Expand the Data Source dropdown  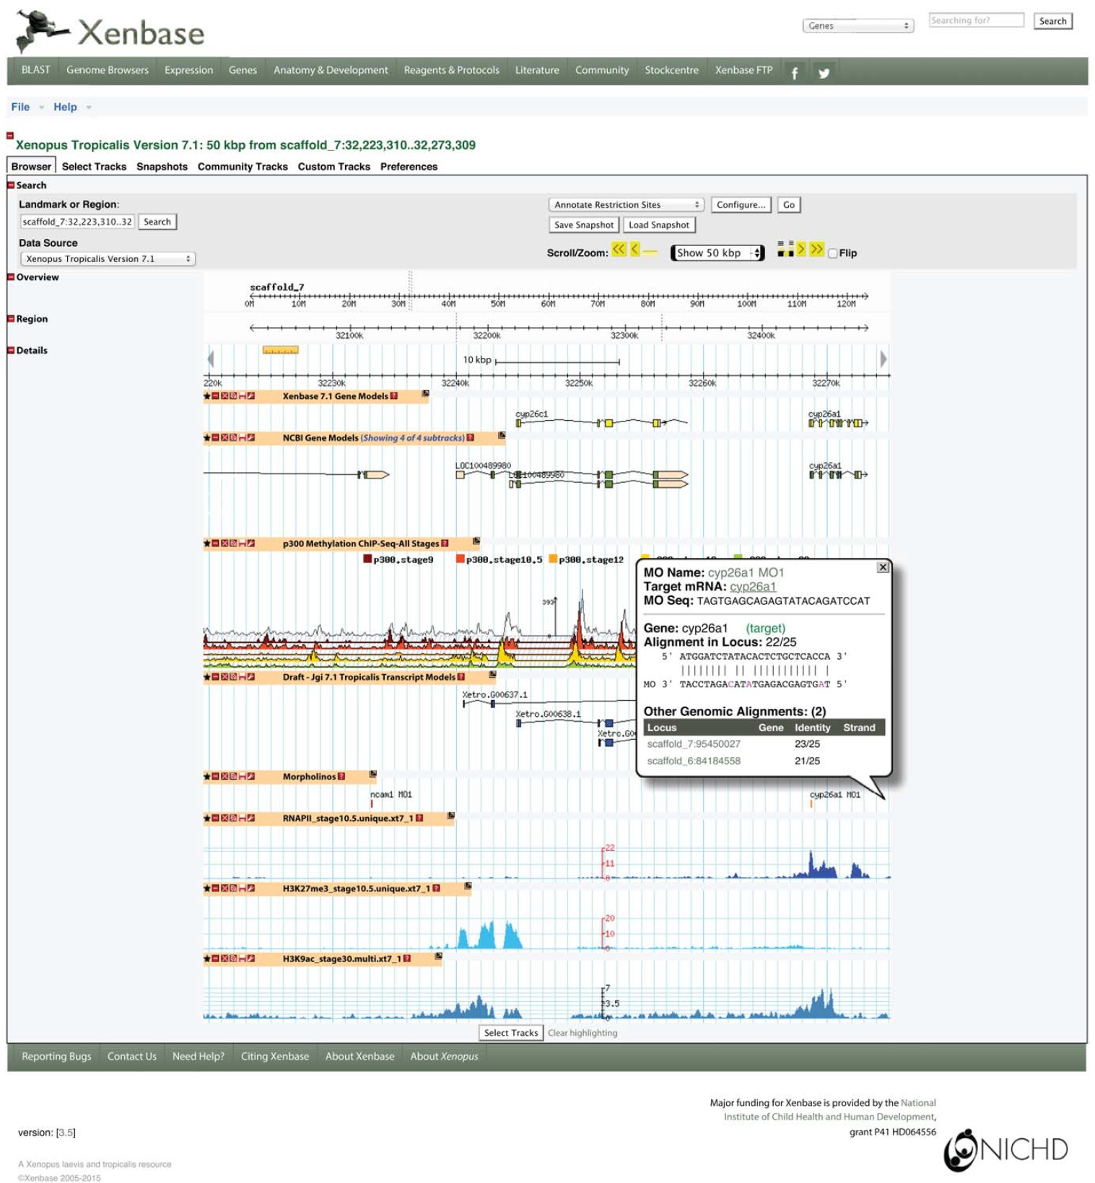click(108, 259)
